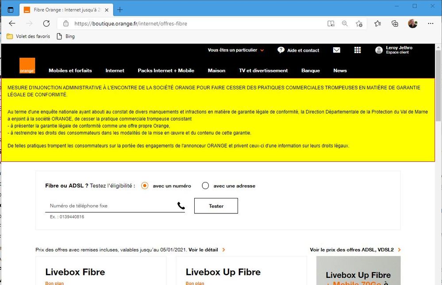This screenshot has width=442, height=285.
Task: Open Aide et contact
Action: click(x=298, y=50)
